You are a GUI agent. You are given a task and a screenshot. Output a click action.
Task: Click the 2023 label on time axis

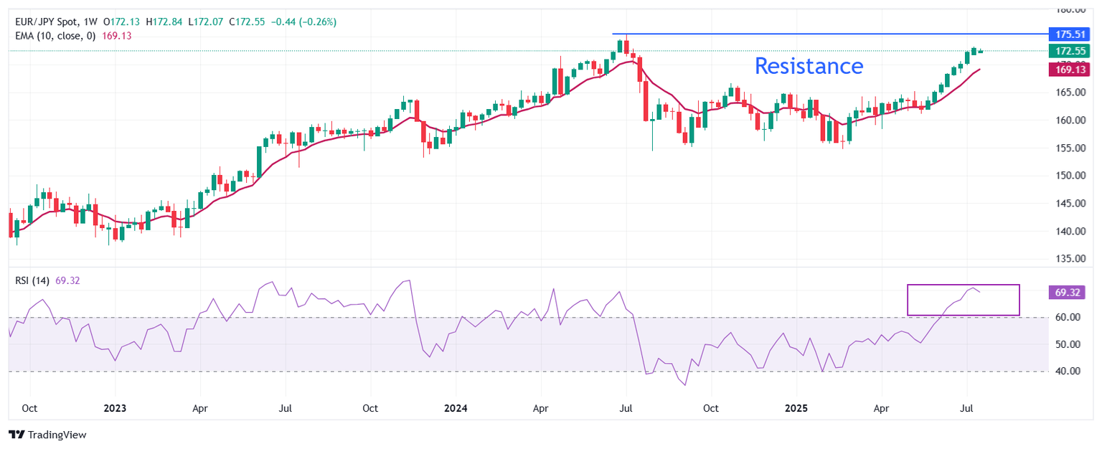pos(115,407)
